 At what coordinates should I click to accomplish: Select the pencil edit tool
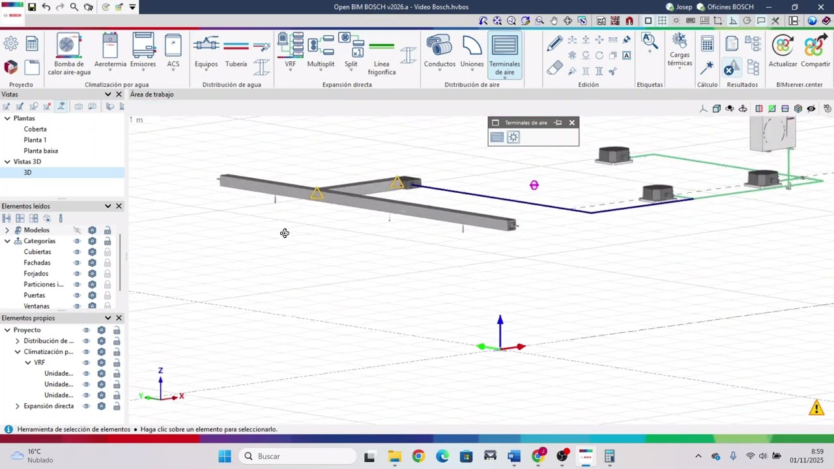point(554,44)
